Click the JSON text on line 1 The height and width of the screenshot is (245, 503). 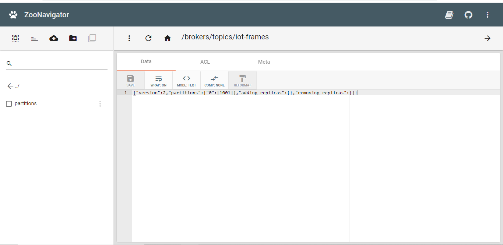(x=245, y=93)
